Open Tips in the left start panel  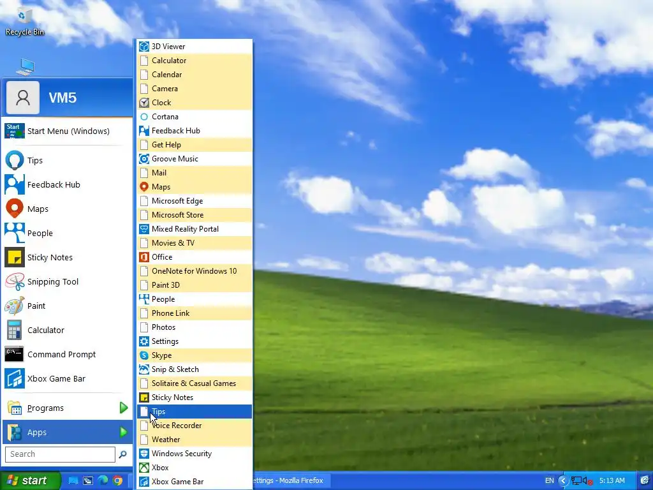tap(67, 160)
